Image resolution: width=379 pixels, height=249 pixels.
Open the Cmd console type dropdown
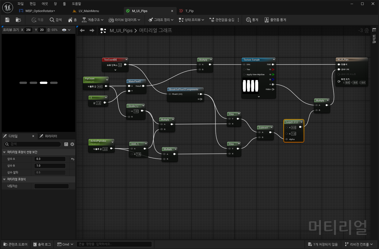tap(65, 244)
